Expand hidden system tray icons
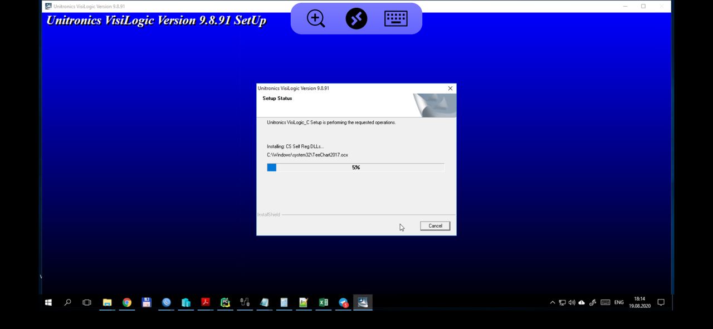 click(553, 302)
